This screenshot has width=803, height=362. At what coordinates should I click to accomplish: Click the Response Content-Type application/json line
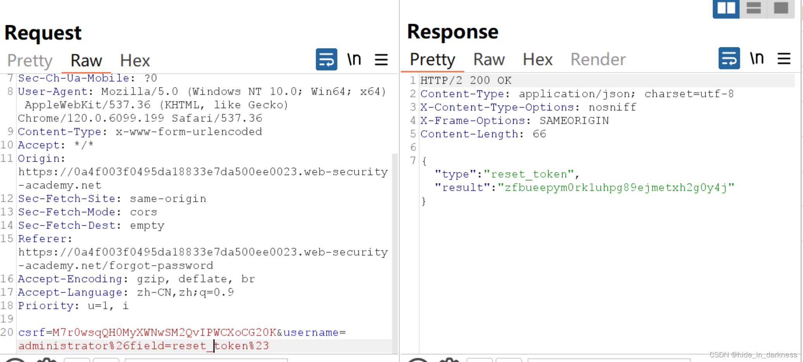(577, 94)
